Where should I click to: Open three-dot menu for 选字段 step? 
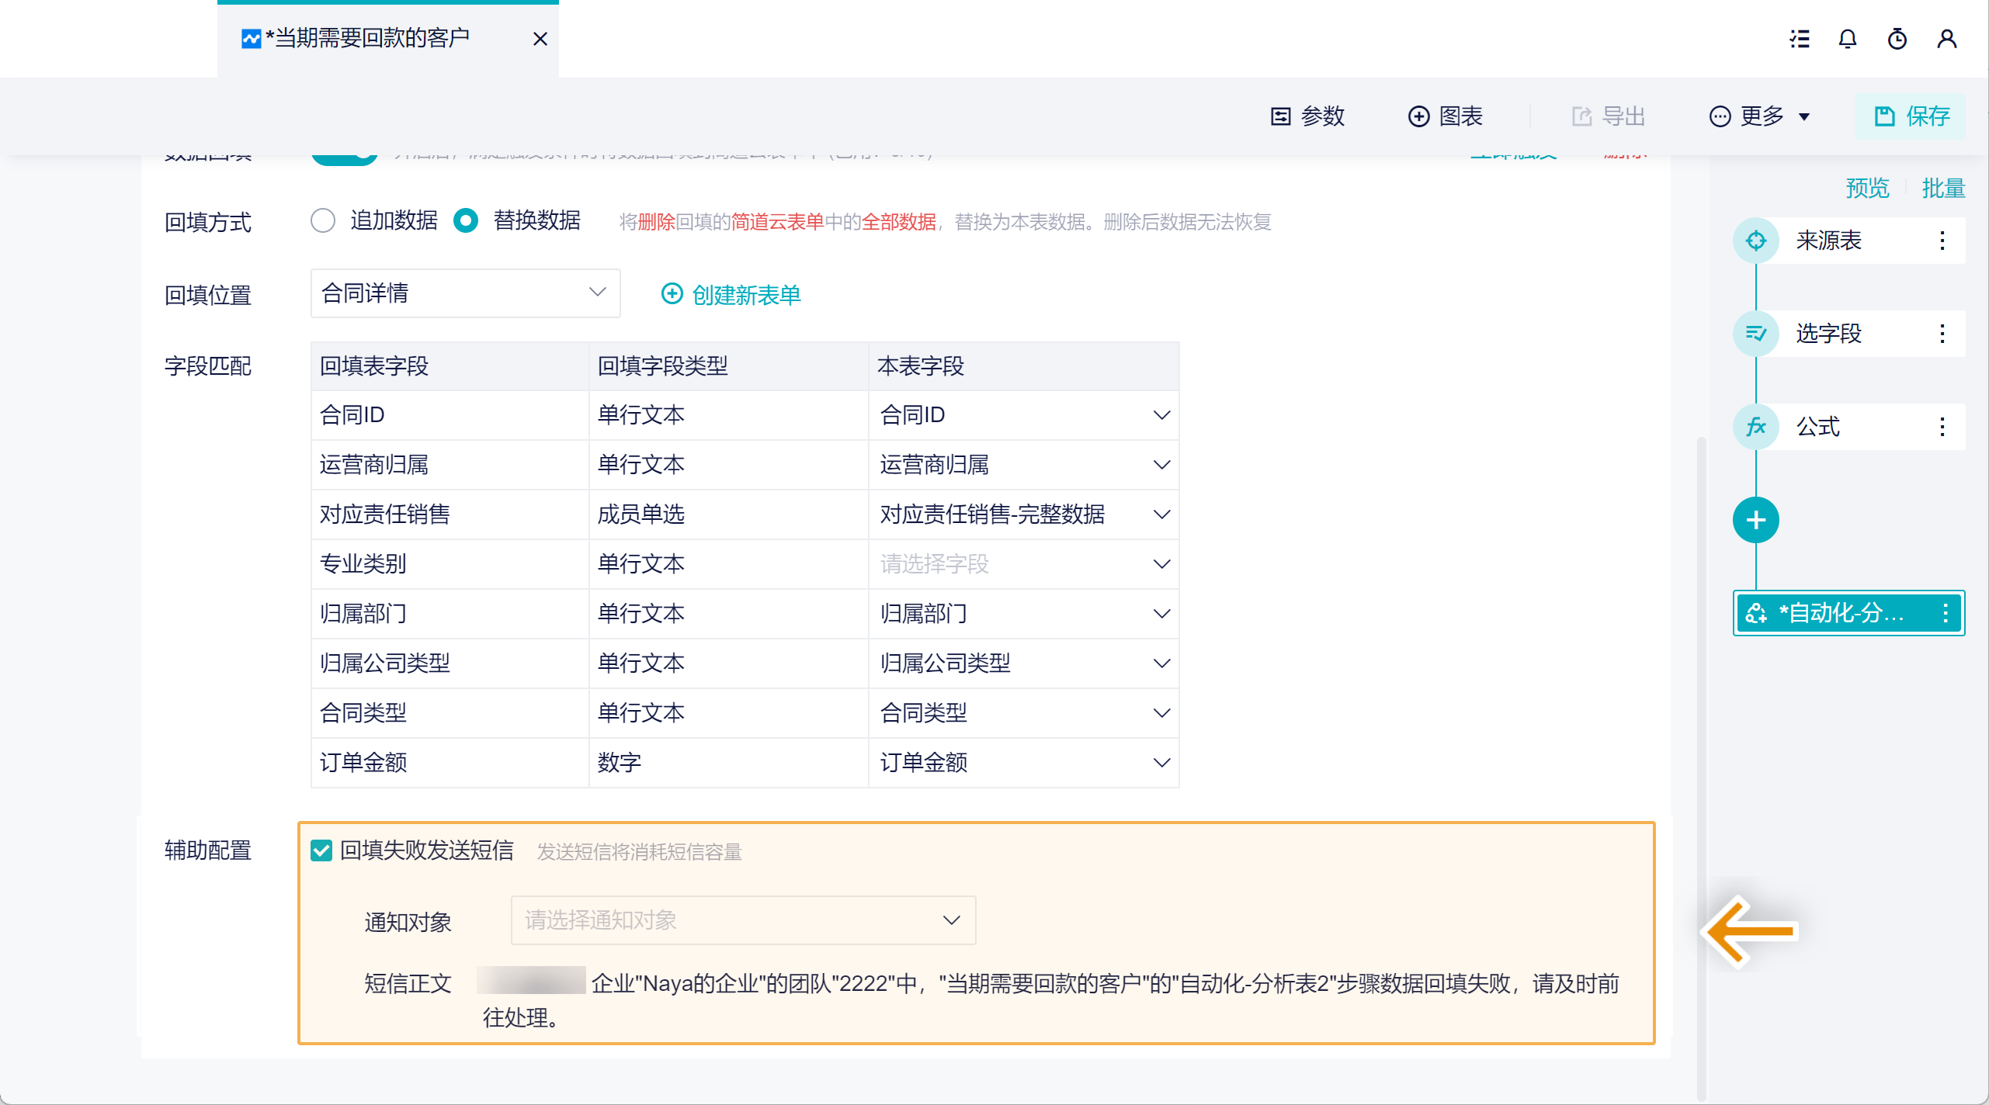click(1942, 334)
